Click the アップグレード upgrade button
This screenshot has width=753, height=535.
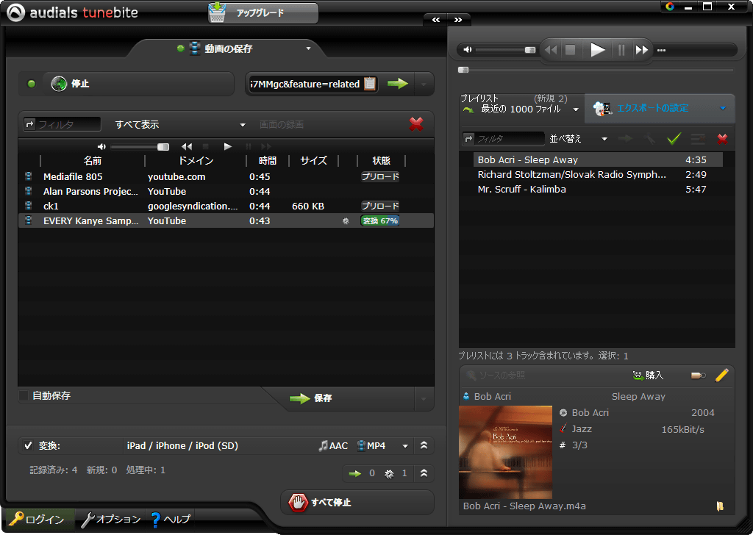(263, 13)
